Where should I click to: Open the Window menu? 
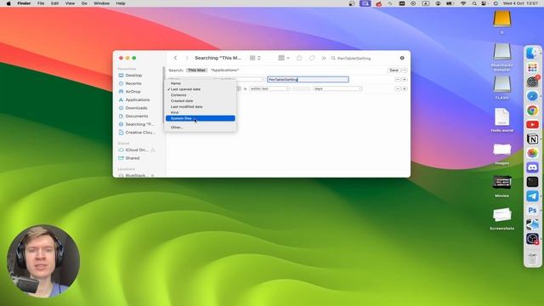coord(102,3)
